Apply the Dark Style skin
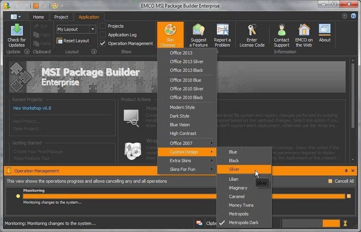This screenshot has height=232, width=361. point(187,116)
